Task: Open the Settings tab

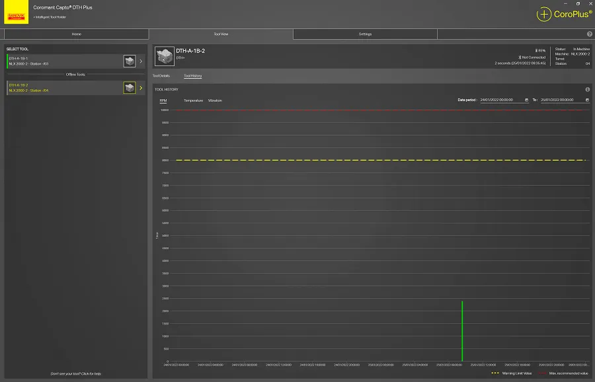Action: 365,34
